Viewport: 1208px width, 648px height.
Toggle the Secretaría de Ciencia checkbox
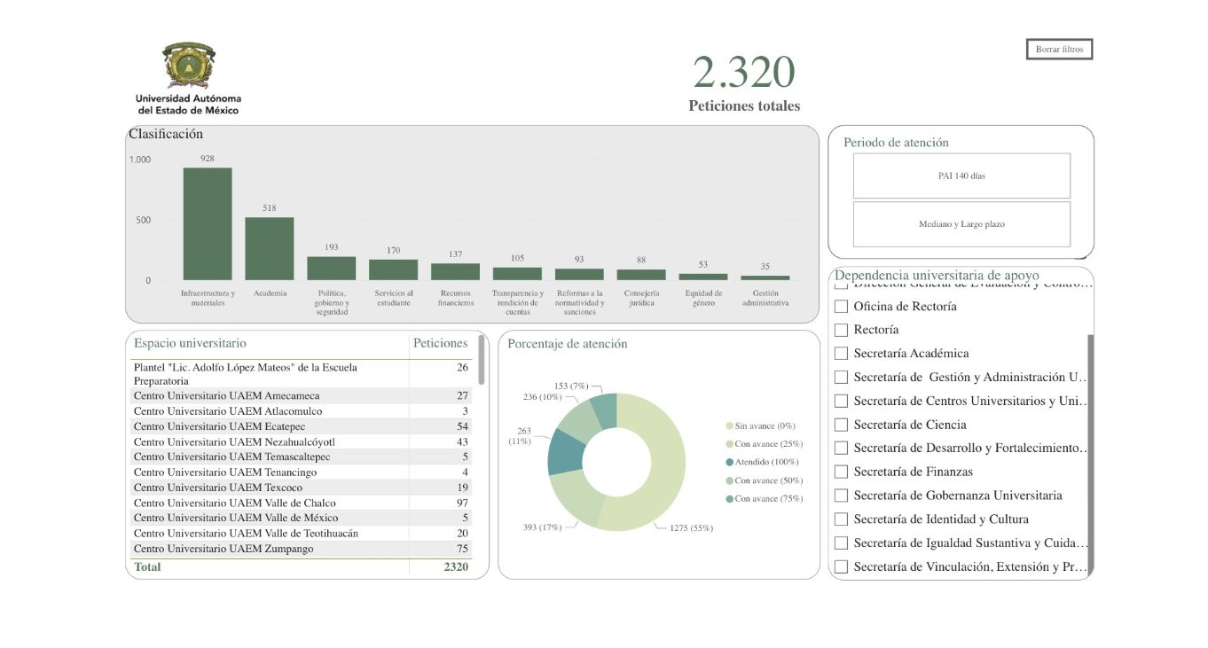(x=842, y=425)
